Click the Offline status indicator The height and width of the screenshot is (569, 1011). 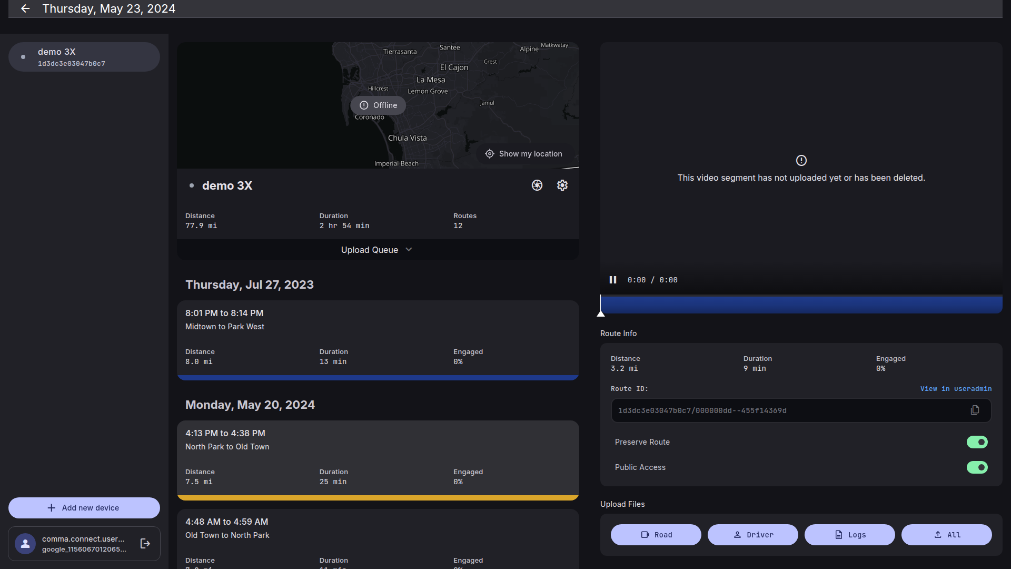pyautogui.click(x=378, y=105)
